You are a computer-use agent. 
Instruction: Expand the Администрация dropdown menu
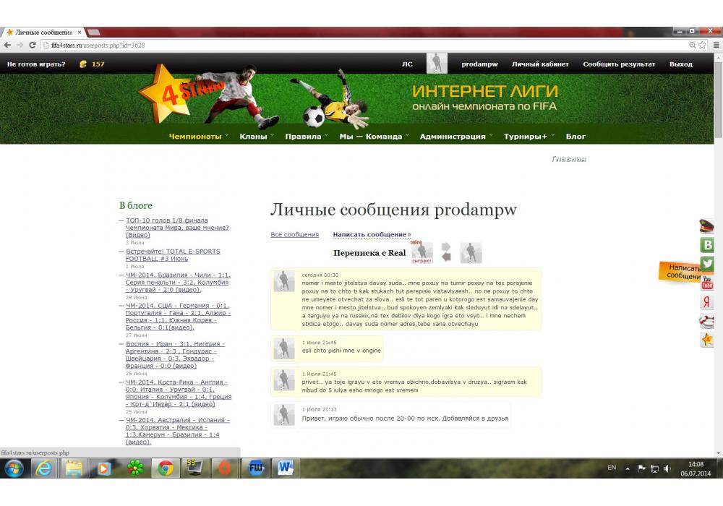pos(453,137)
